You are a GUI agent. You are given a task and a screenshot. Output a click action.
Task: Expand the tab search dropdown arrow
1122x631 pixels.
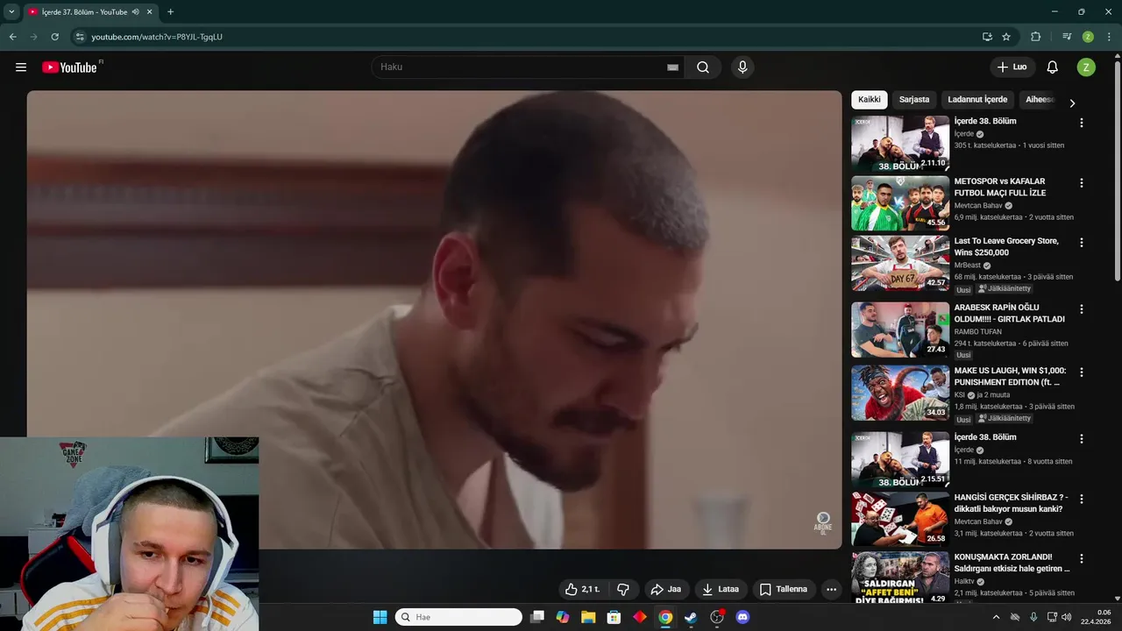click(x=11, y=12)
